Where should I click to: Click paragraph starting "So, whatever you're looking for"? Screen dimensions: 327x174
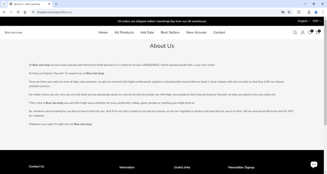click(161, 113)
